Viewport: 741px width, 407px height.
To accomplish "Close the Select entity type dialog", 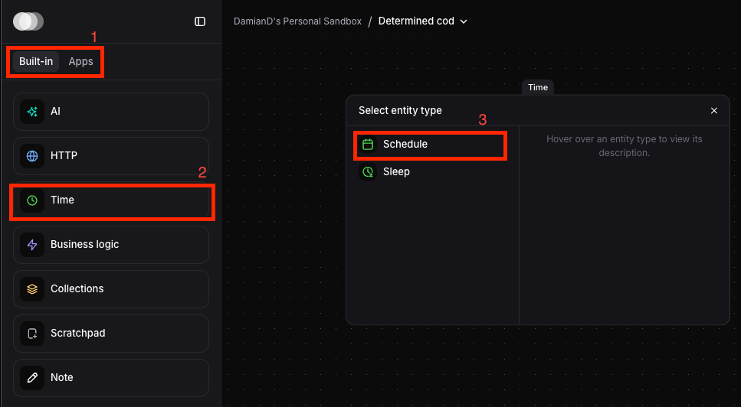I will tap(714, 111).
